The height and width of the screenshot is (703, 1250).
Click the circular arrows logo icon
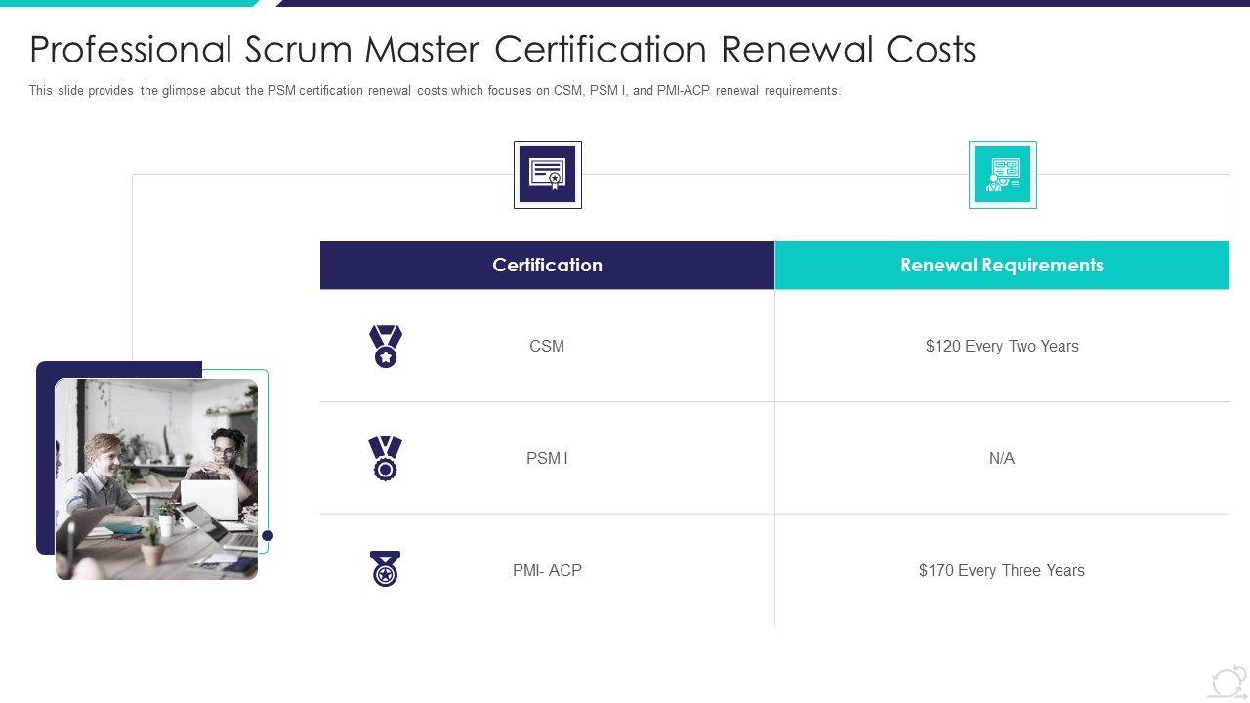point(1228,682)
